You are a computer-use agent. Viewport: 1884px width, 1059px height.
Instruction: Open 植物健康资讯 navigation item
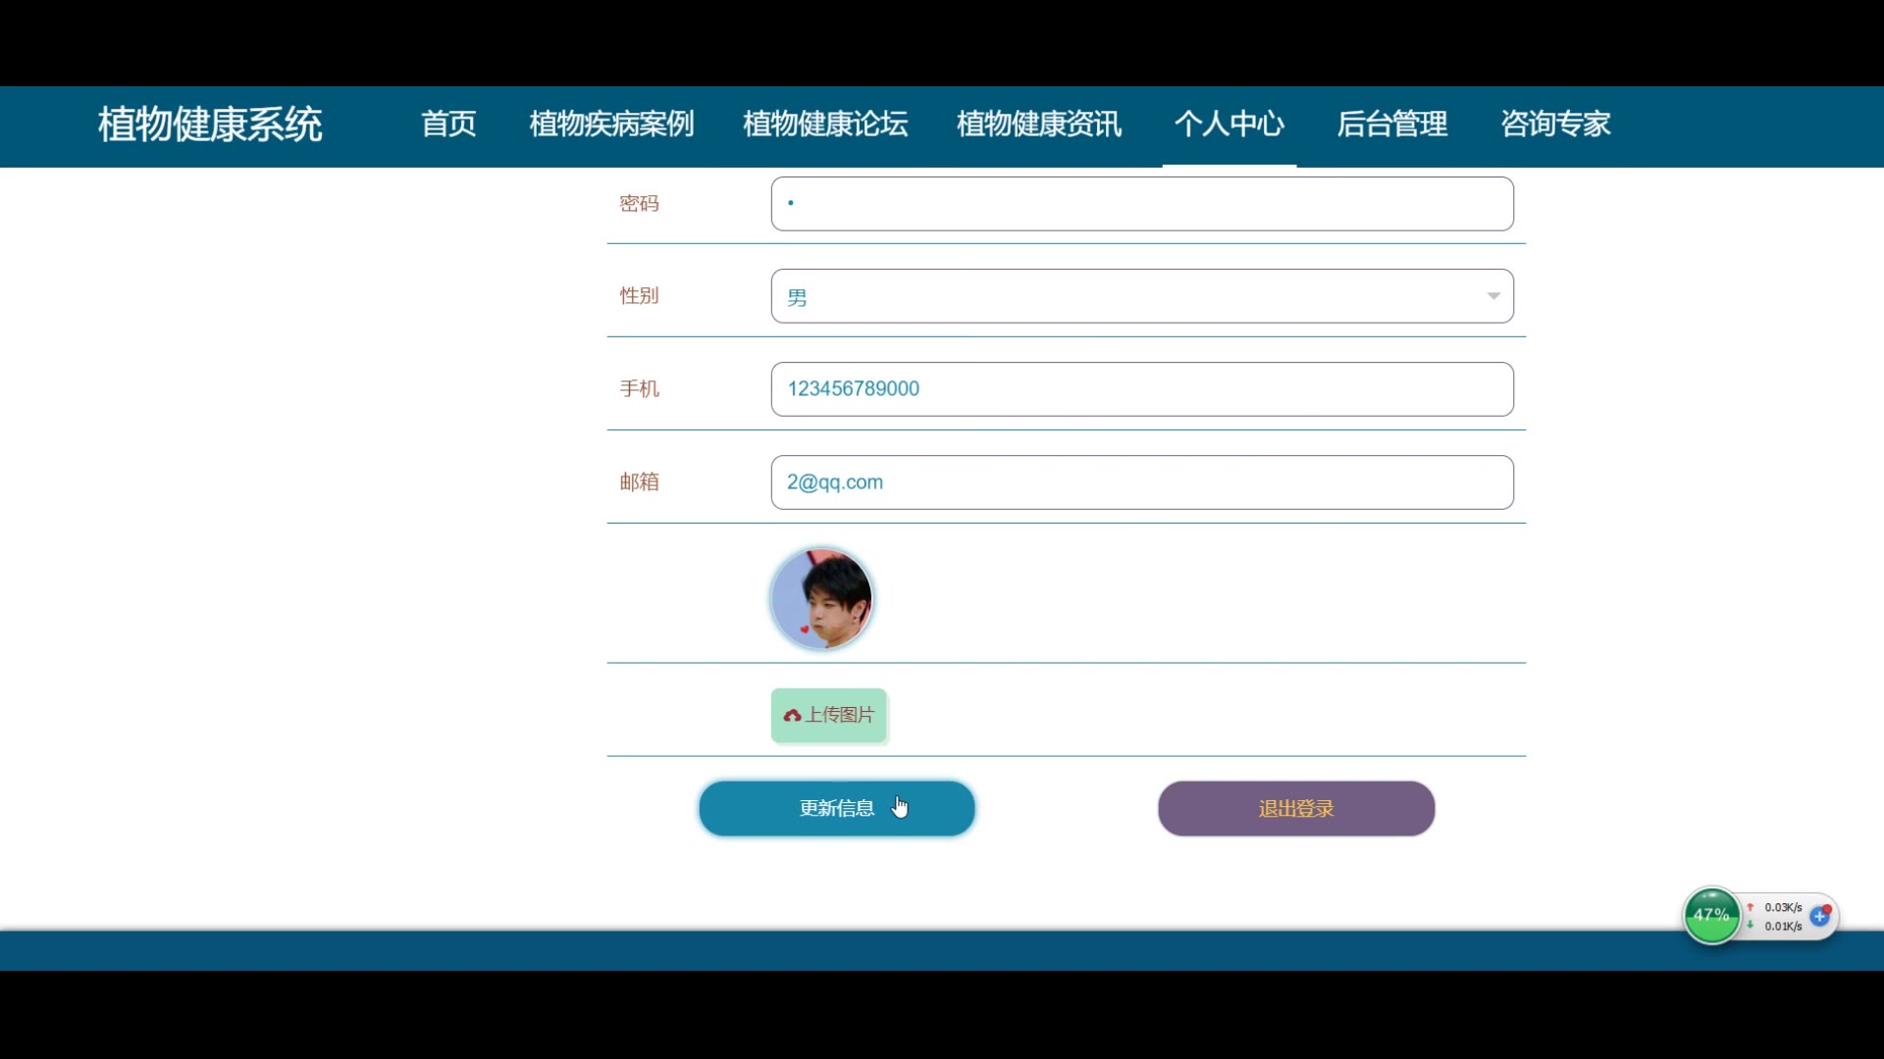[x=1038, y=125]
